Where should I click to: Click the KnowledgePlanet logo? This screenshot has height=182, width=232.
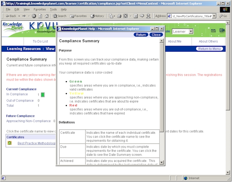(13, 27)
